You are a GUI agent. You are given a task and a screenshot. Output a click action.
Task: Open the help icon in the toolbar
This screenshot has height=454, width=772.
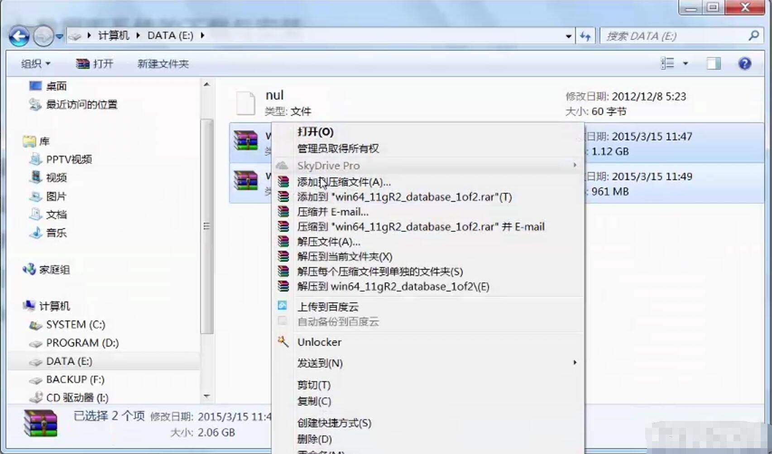click(744, 63)
